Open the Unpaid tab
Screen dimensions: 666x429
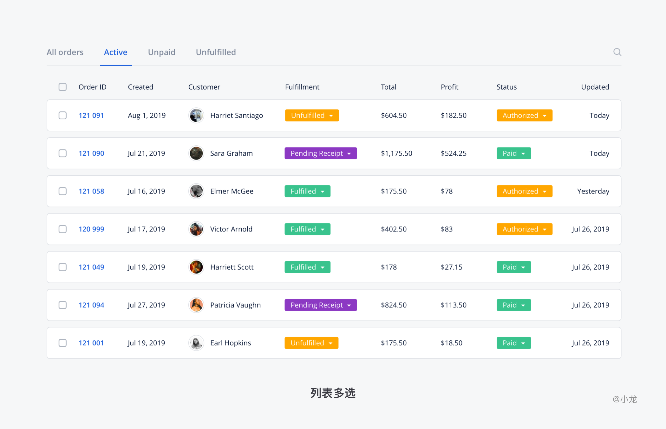tap(161, 52)
